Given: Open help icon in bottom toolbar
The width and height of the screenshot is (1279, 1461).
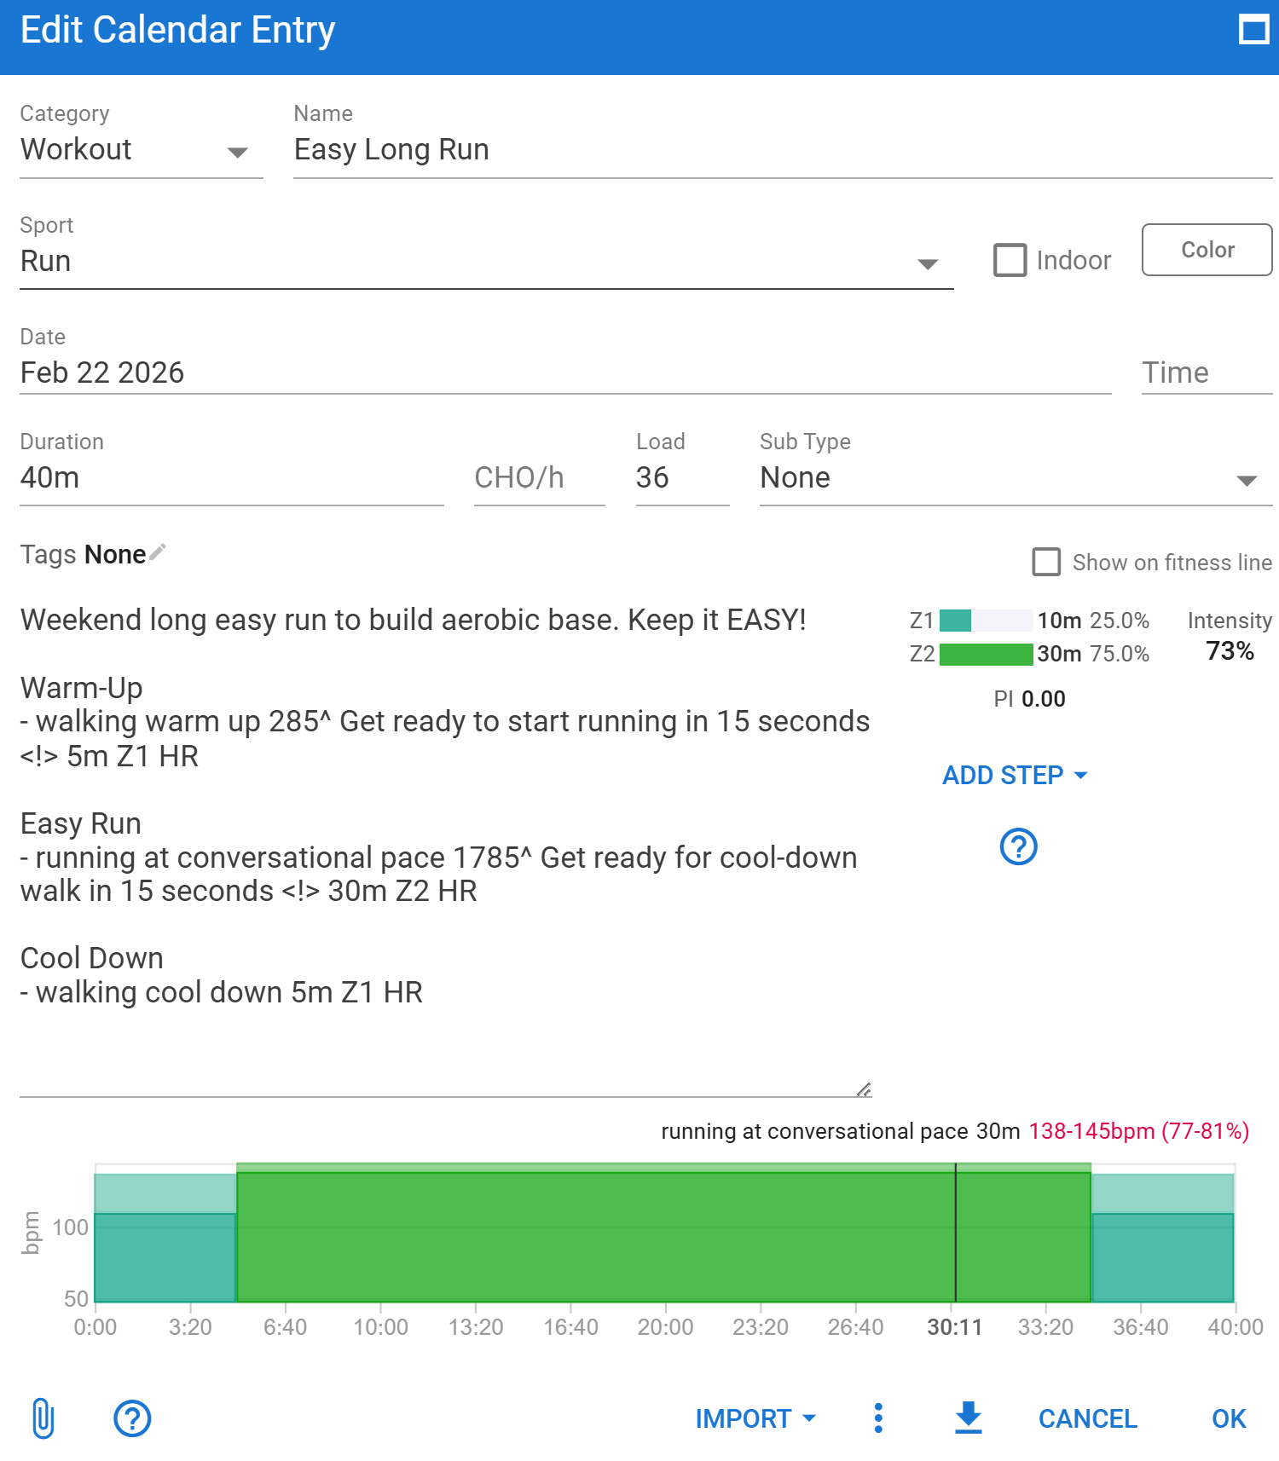Looking at the screenshot, I should 132,1418.
